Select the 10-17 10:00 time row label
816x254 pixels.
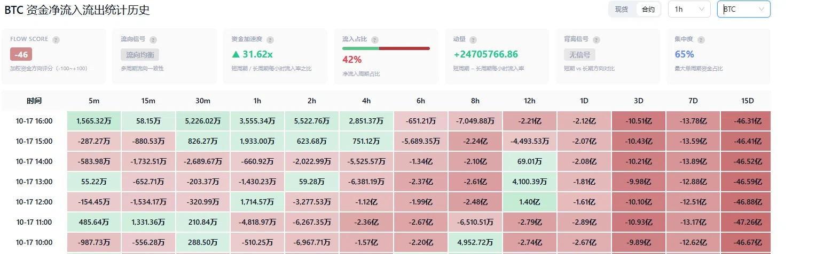tap(34, 242)
